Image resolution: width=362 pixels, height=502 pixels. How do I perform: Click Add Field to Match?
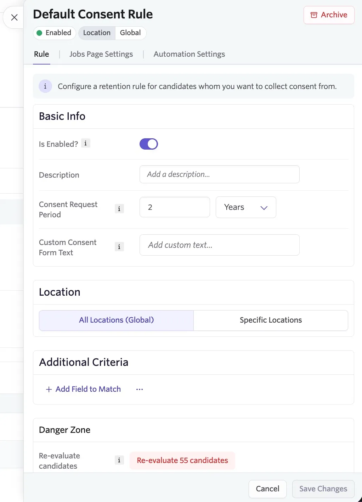tap(83, 389)
